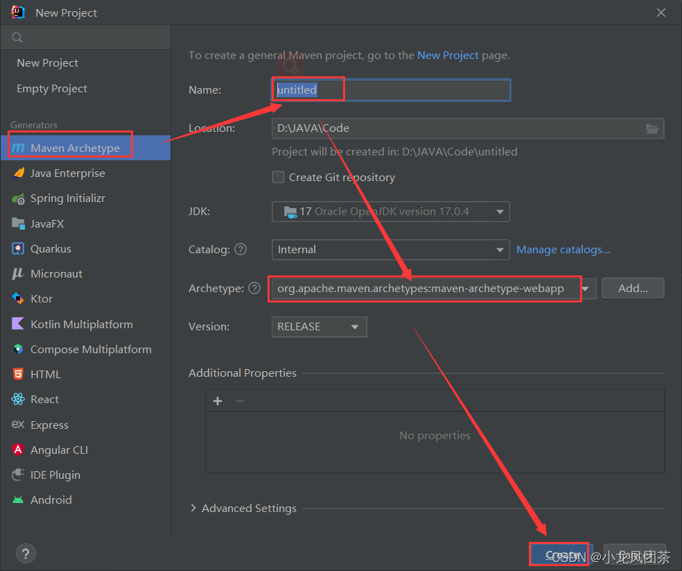
Task: Click the IDE Plugin icon
Action: [18, 475]
